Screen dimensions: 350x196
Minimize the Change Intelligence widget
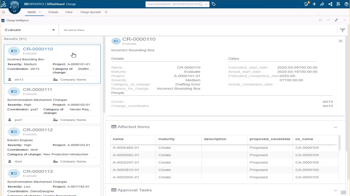(328, 20)
